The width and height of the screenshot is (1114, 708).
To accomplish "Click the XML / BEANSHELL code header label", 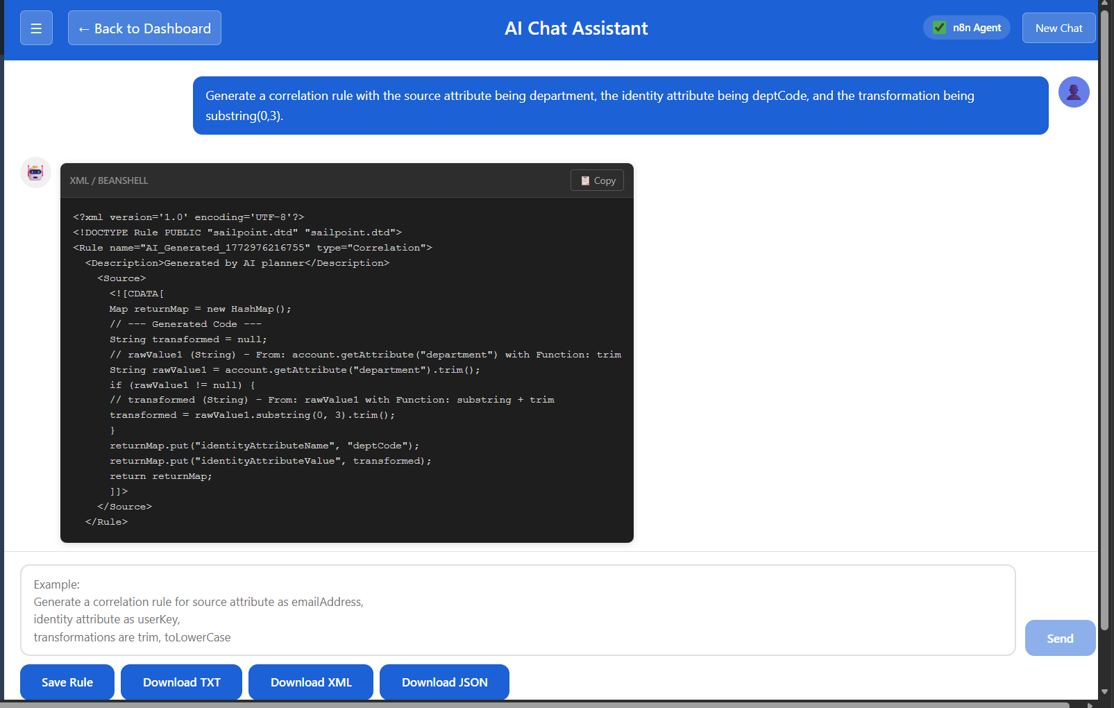I will pos(109,180).
